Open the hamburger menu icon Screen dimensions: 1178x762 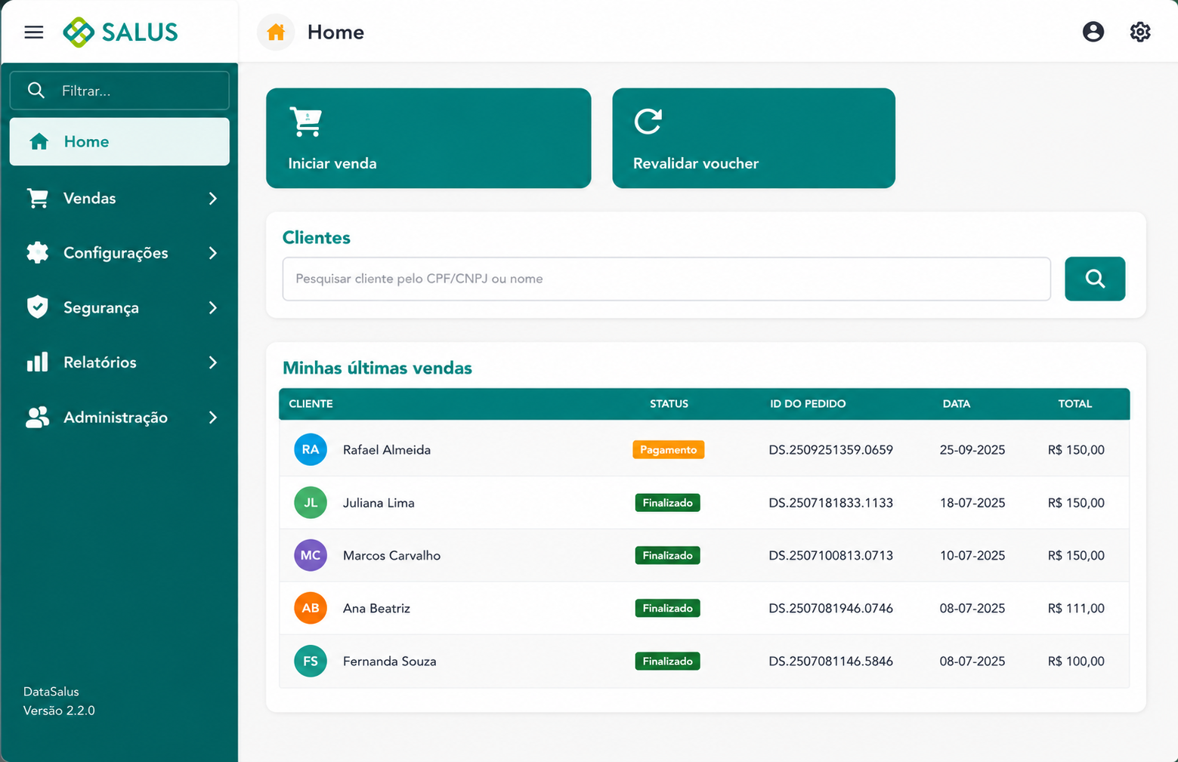(34, 32)
